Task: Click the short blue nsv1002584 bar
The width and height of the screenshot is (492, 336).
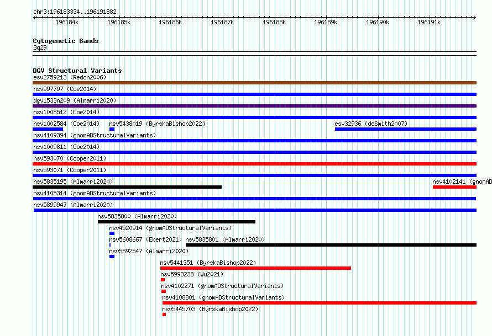Action: [x=48, y=129]
